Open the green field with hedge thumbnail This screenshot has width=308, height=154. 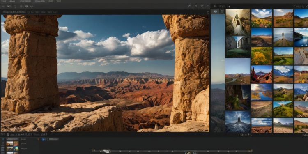click(x=283, y=56)
